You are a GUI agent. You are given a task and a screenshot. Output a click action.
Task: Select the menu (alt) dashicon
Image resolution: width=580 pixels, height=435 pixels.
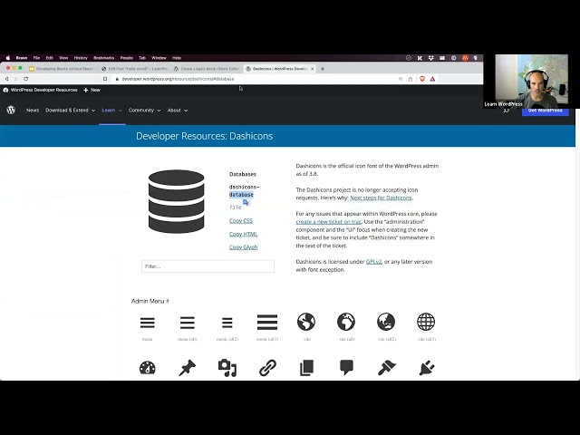coord(188,323)
